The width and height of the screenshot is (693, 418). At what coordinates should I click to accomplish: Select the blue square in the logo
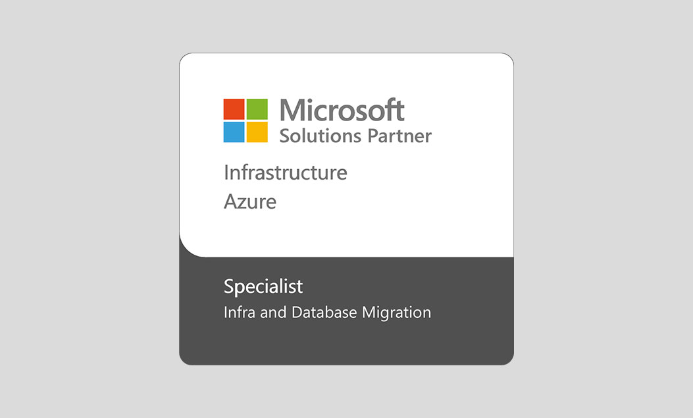pyautogui.click(x=234, y=132)
